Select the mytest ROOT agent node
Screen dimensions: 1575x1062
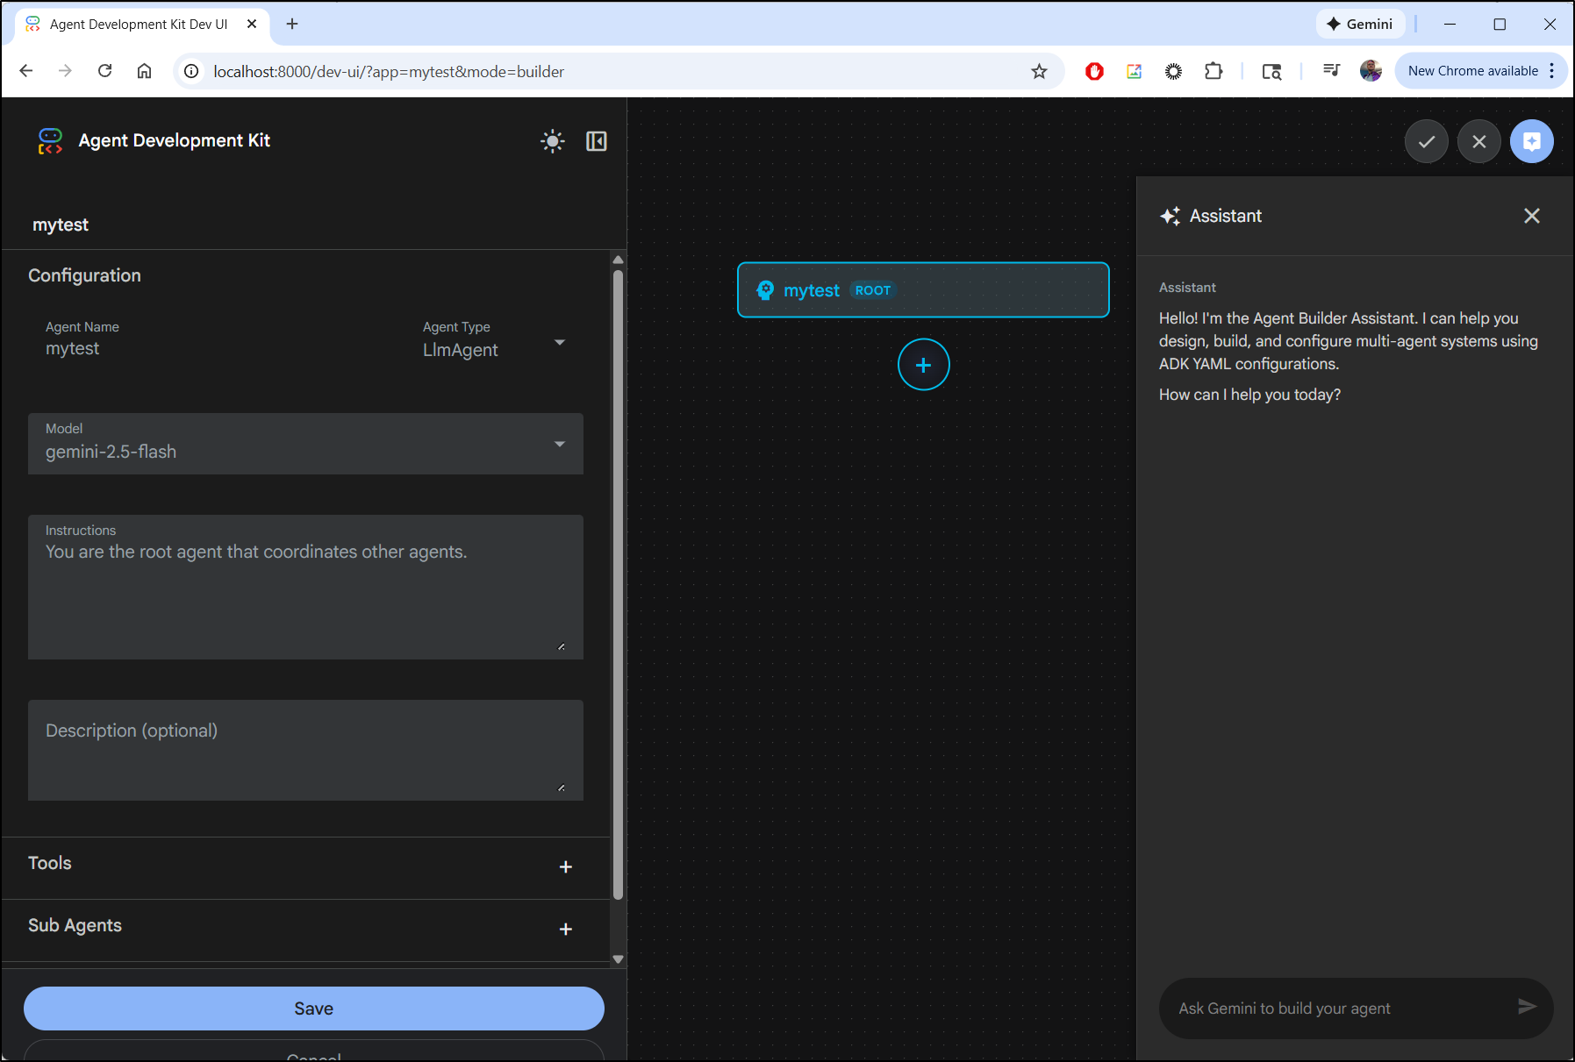pyautogui.click(x=923, y=290)
